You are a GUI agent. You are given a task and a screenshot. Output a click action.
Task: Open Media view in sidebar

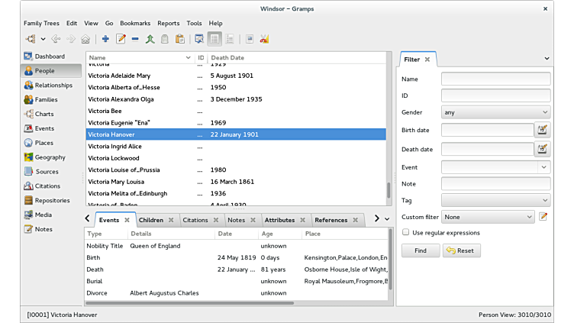(51, 215)
